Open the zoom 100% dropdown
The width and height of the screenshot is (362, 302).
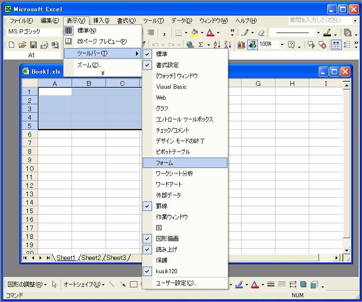[282, 44]
